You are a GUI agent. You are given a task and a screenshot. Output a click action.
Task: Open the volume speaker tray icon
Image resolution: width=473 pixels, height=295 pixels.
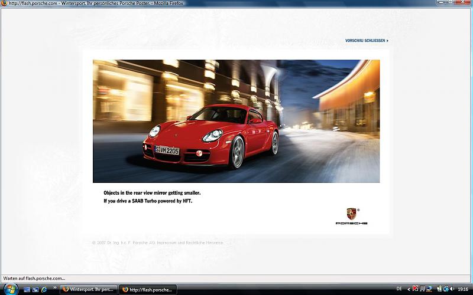point(452,289)
